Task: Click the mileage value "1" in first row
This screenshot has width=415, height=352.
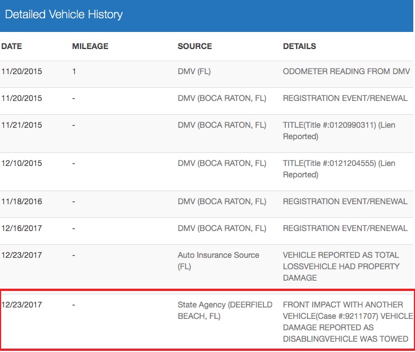Action: (x=74, y=72)
